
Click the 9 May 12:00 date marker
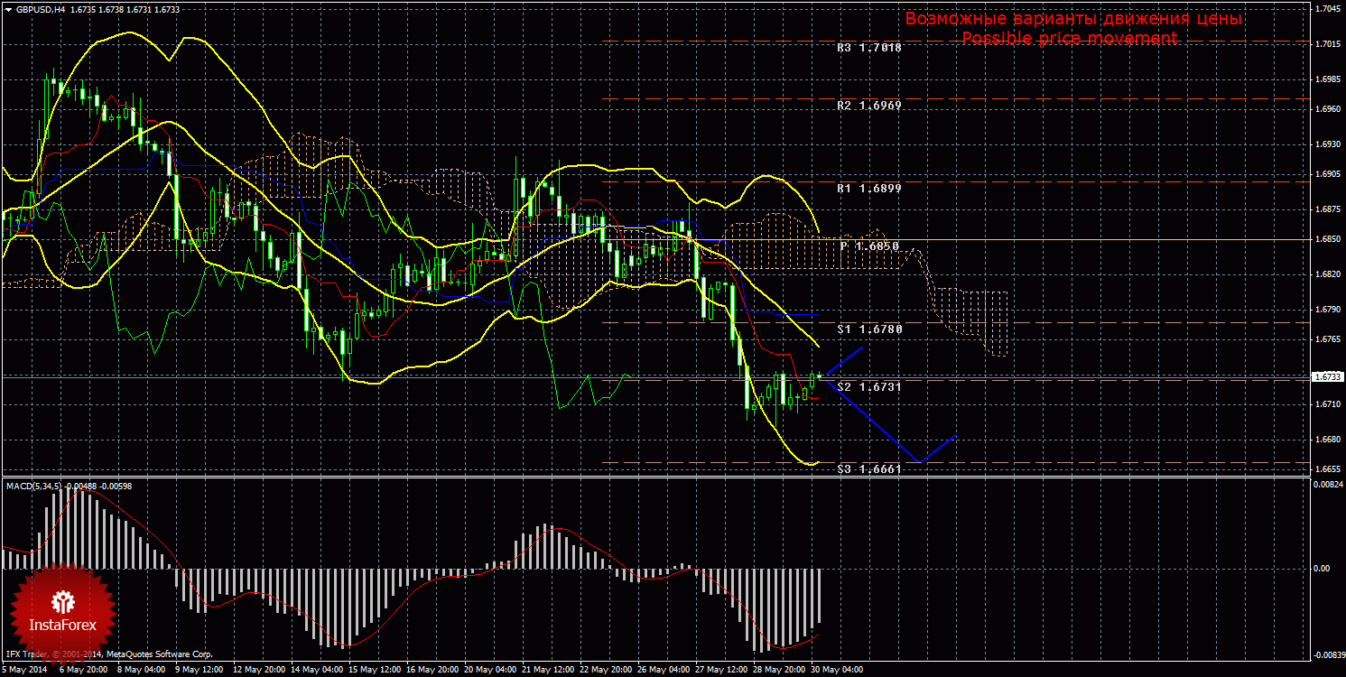(x=199, y=671)
